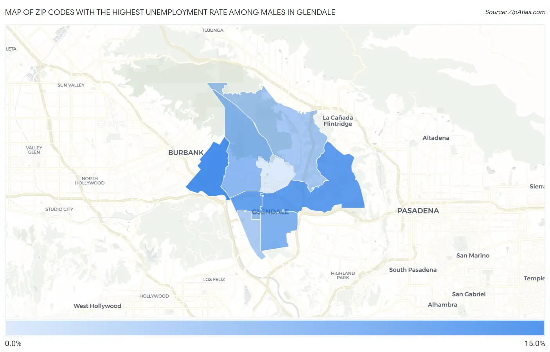Click the LOS FELIZ map label

214,280
